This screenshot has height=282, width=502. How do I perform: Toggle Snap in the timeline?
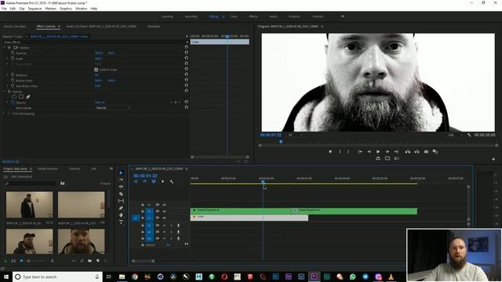144,182
